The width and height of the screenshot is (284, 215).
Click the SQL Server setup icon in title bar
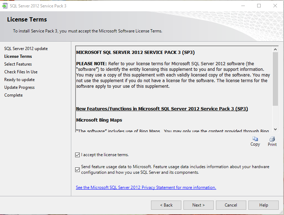[x=5, y=5]
